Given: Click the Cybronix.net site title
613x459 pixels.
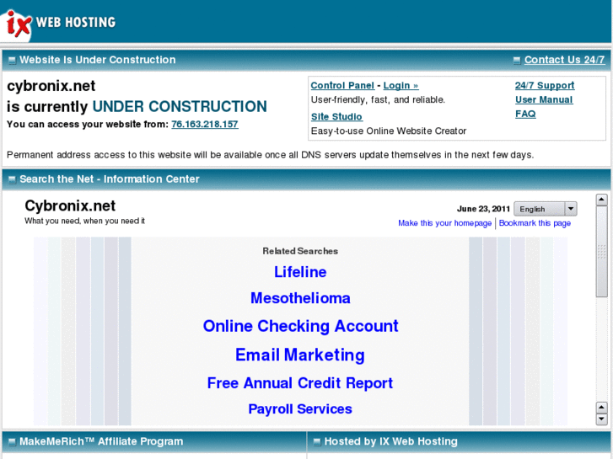Looking at the screenshot, I should (70, 205).
